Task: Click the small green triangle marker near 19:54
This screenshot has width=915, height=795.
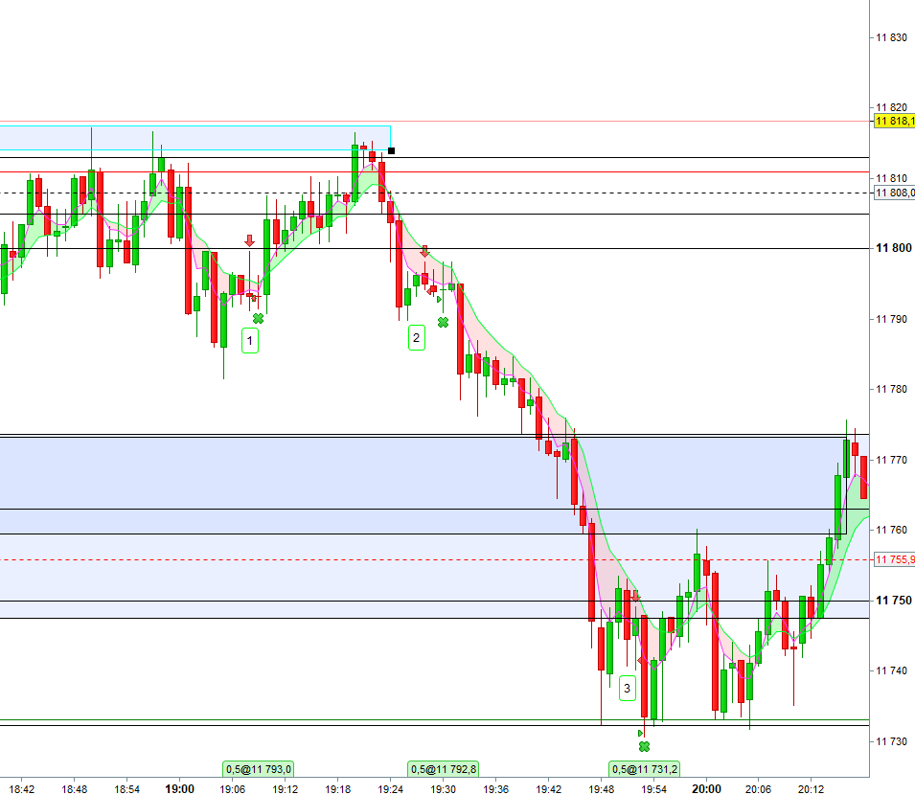Action: (x=640, y=733)
